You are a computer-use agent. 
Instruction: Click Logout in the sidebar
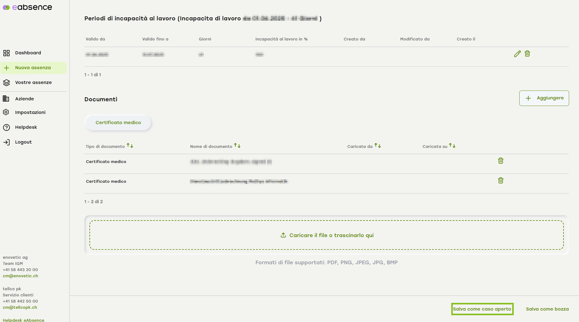click(23, 142)
